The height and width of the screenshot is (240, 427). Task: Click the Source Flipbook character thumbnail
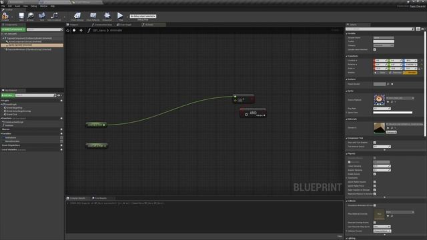pyautogui.click(x=380, y=100)
